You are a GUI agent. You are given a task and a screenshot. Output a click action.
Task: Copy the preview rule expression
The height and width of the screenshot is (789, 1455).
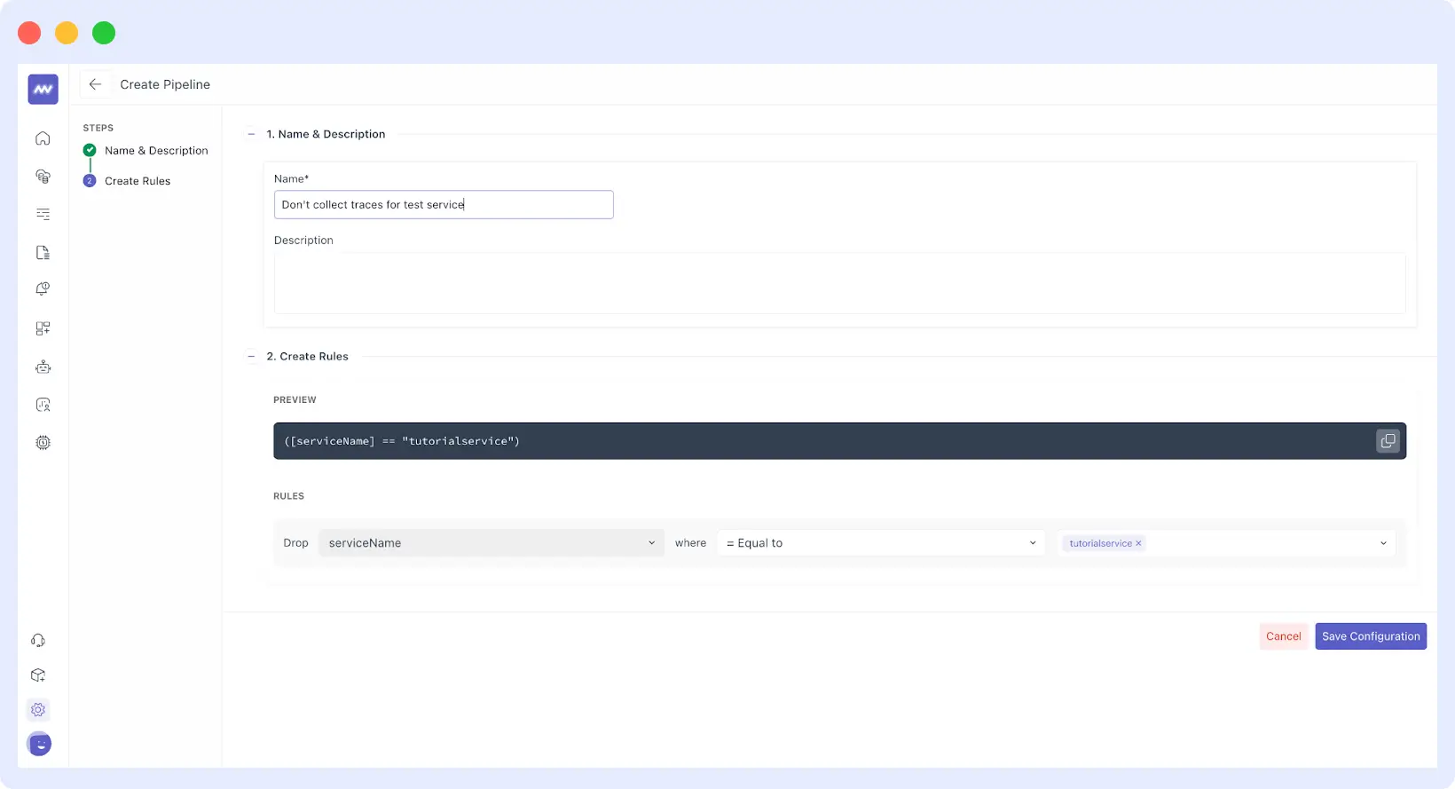pos(1388,441)
